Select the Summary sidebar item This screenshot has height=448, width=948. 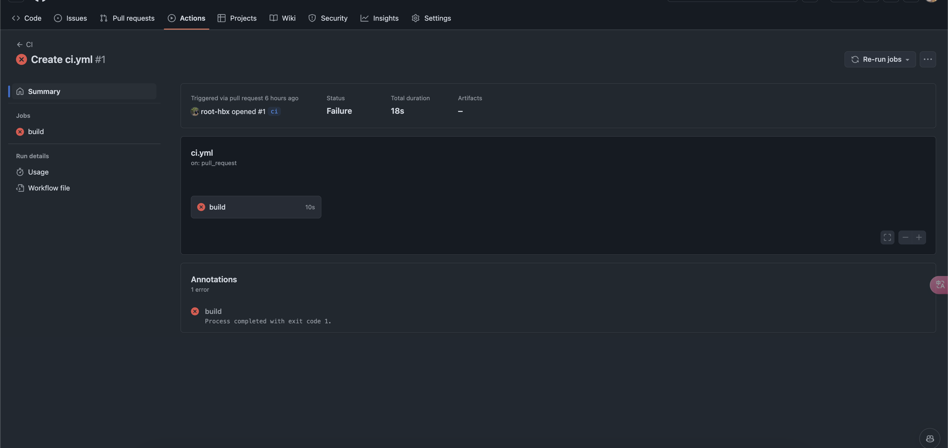tap(44, 91)
